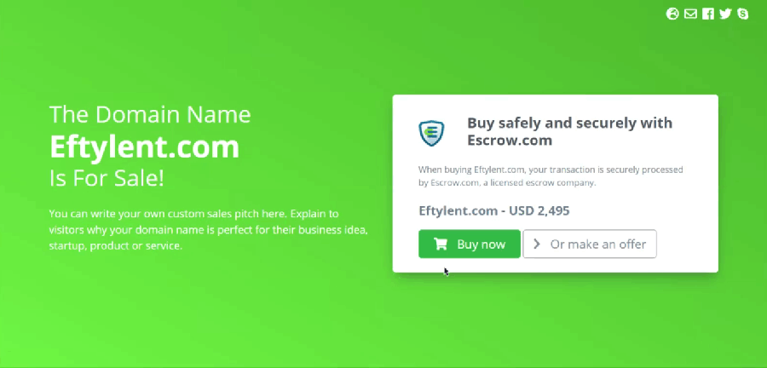Viewport: 767px width, 368px height.
Task: Click the shopping cart icon
Action: pyautogui.click(x=441, y=244)
